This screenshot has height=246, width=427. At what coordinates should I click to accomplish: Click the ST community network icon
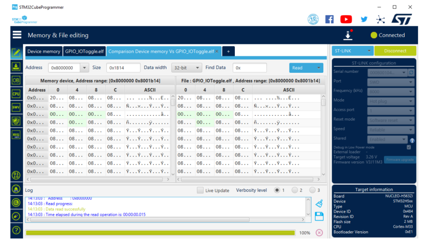(380, 19)
